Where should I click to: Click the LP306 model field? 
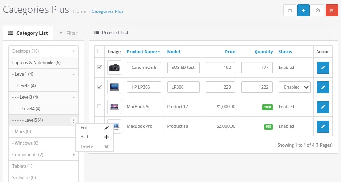pos(183,87)
